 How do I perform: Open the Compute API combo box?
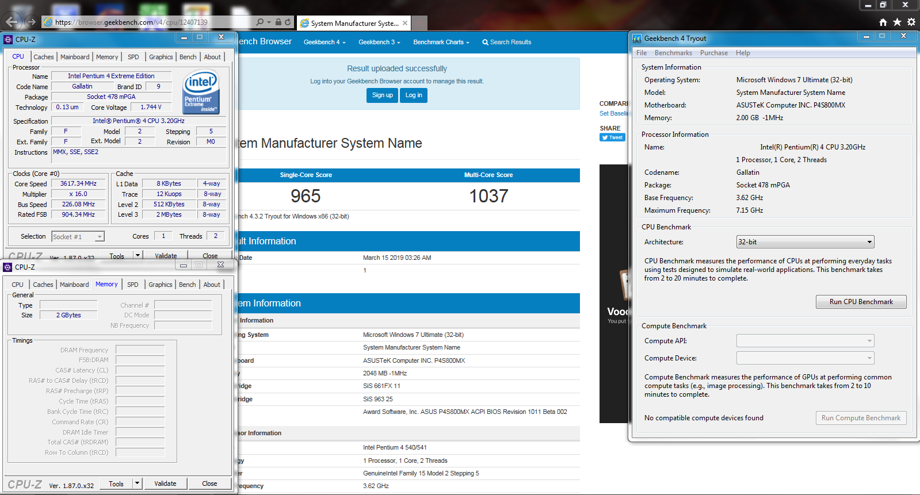click(805, 341)
